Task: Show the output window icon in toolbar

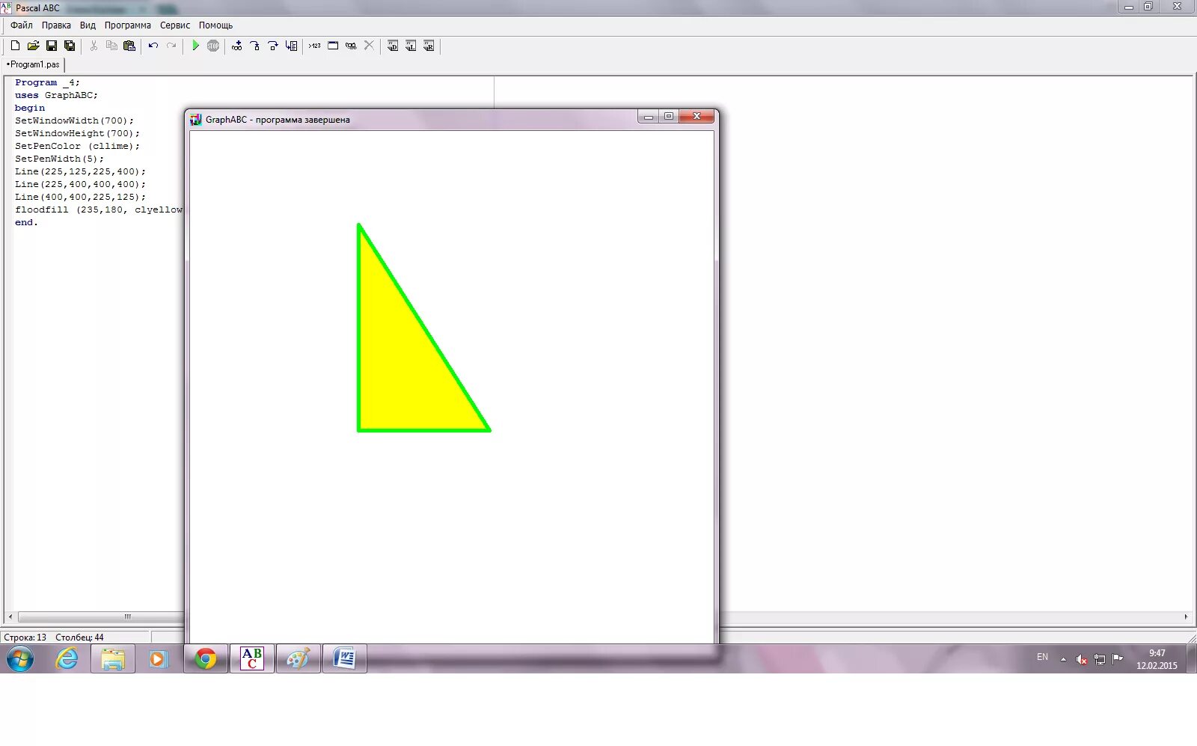Action: [333, 46]
